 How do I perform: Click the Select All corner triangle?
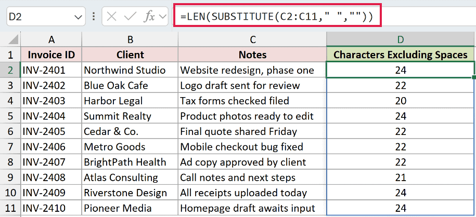pyautogui.click(x=13, y=39)
